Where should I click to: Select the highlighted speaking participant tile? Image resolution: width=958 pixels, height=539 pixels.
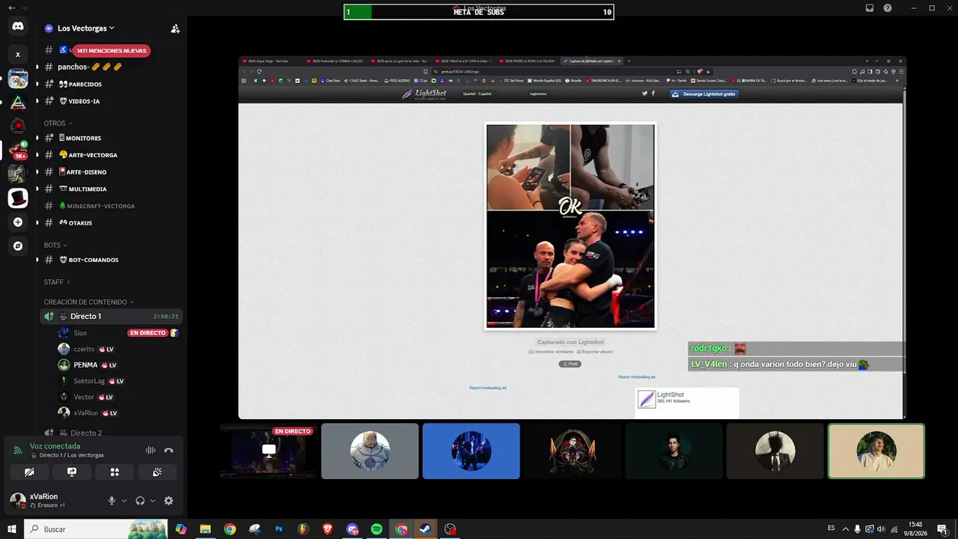pyautogui.click(x=876, y=451)
